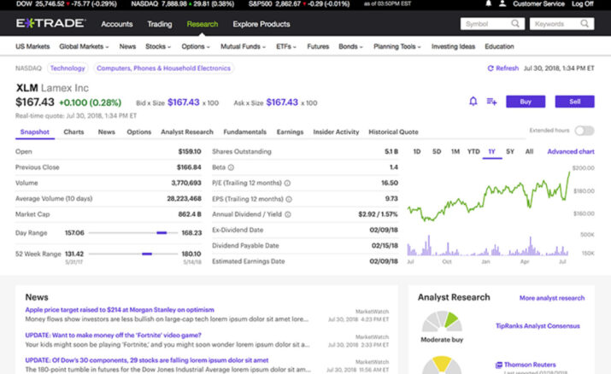Open the Options tab for XLM
The height and width of the screenshot is (374, 611).
(x=138, y=132)
